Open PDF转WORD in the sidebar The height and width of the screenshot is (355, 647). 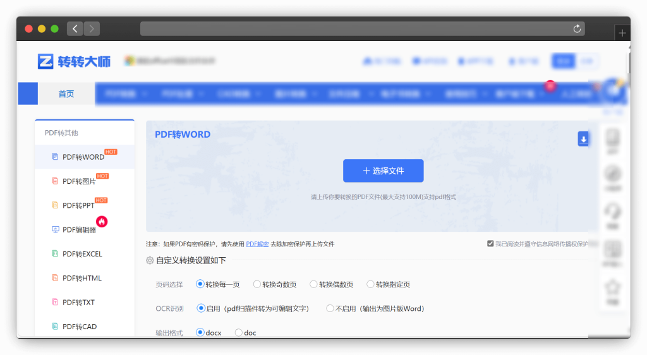(x=85, y=157)
